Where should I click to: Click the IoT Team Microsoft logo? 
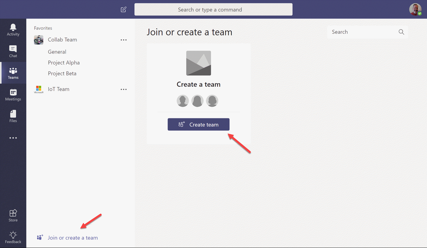[38, 89]
